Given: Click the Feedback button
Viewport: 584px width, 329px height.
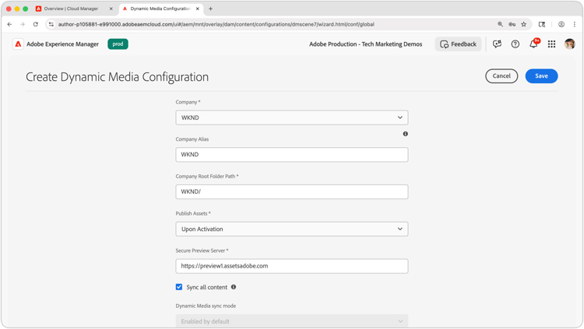Looking at the screenshot, I should point(458,44).
